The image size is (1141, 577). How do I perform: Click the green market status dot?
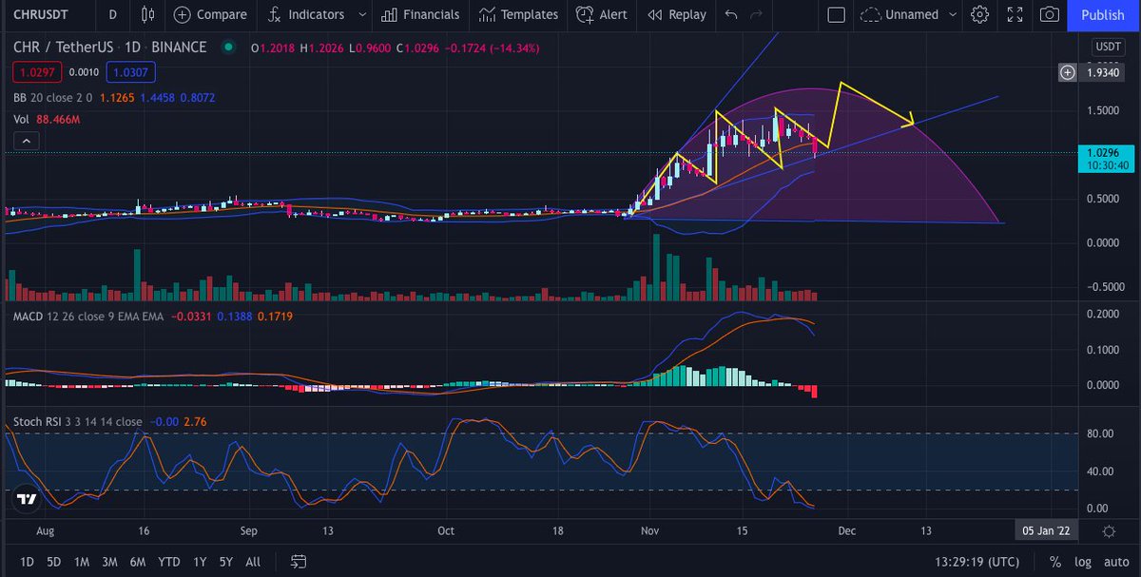[x=227, y=48]
